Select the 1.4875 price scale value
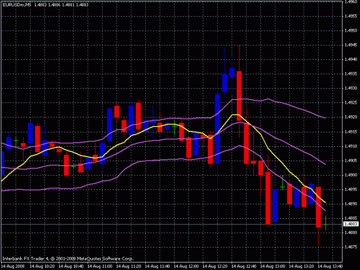This screenshot has width=360, height=270. [351, 247]
